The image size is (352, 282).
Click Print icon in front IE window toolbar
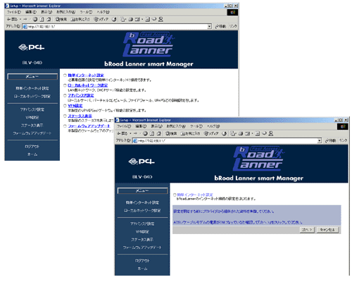(241, 133)
